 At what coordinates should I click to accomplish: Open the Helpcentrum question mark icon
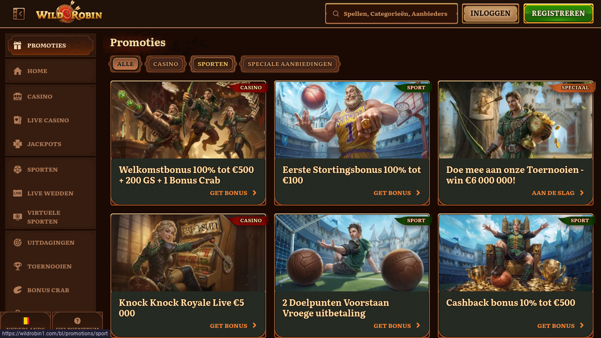coord(77,321)
